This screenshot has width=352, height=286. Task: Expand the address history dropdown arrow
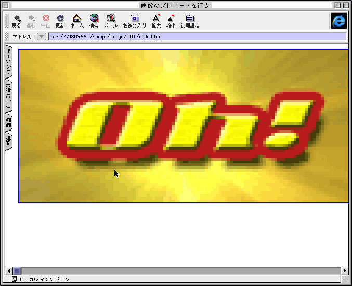point(42,36)
